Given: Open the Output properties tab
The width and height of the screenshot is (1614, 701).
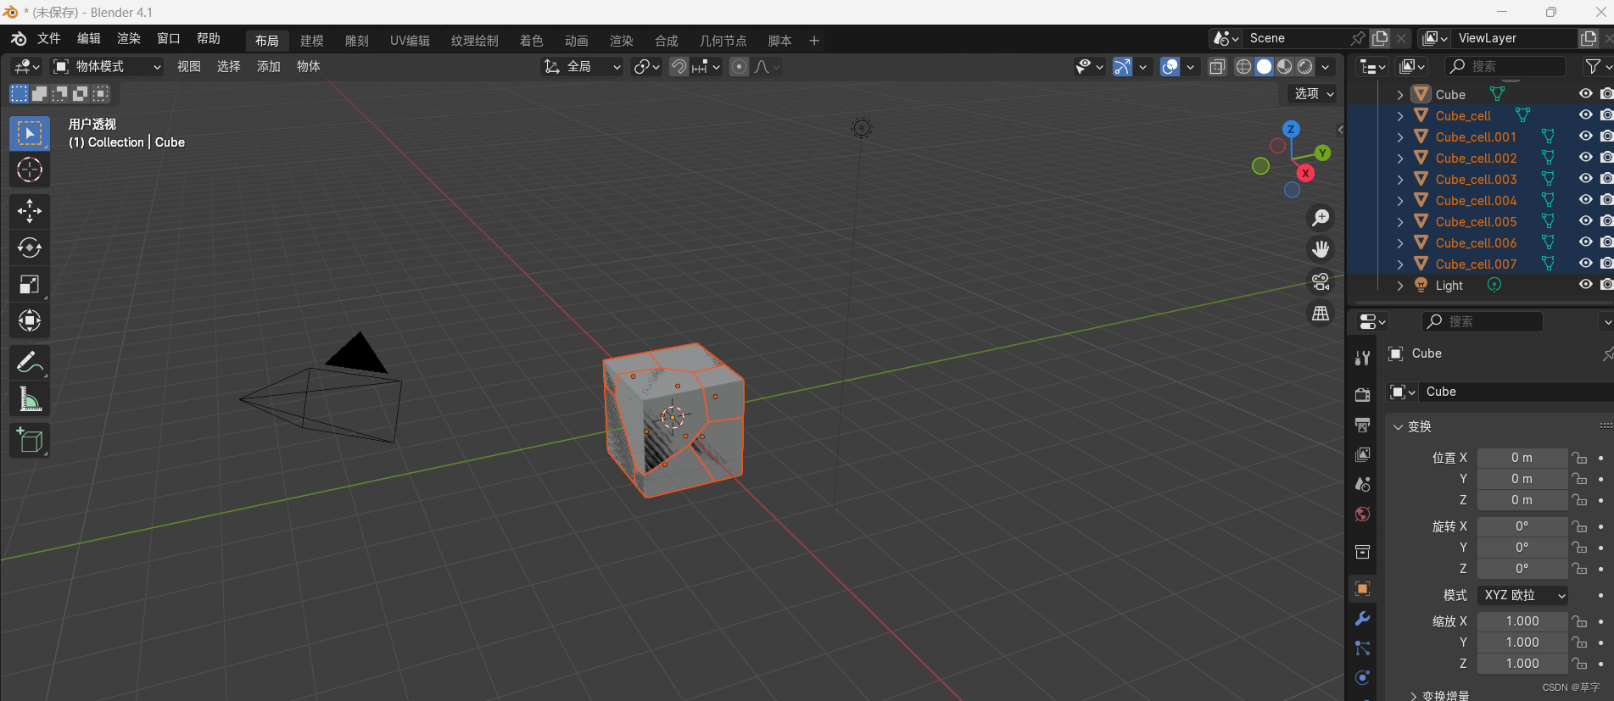Looking at the screenshot, I should tap(1362, 425).
